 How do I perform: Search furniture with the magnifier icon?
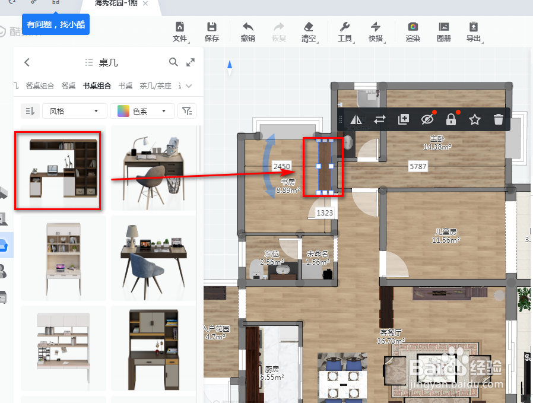[x=173, y=62]
